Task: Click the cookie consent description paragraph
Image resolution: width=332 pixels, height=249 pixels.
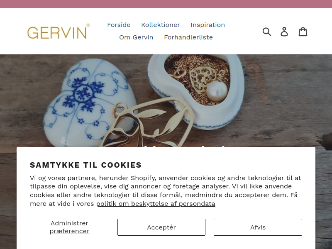Action: [166, 191]
